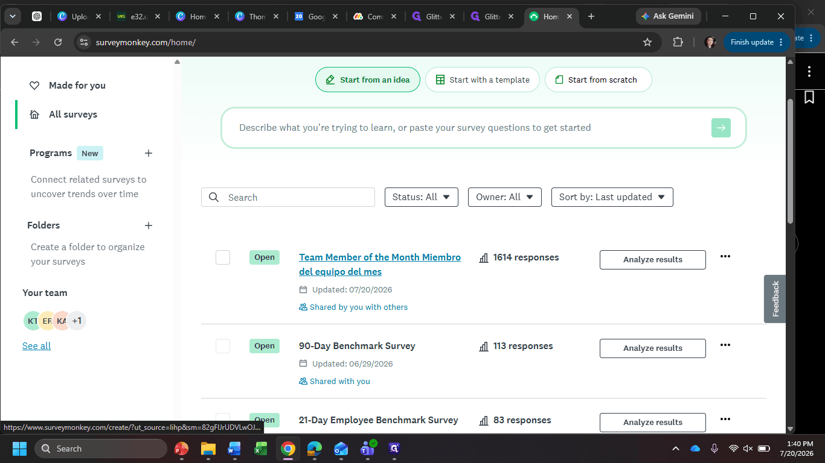This screenshot has width=825, height=463.
Task: Choose Start from scratch
Action: [x=598, y=80]
